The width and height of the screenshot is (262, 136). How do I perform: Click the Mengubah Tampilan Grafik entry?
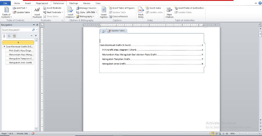pos(153,59)
